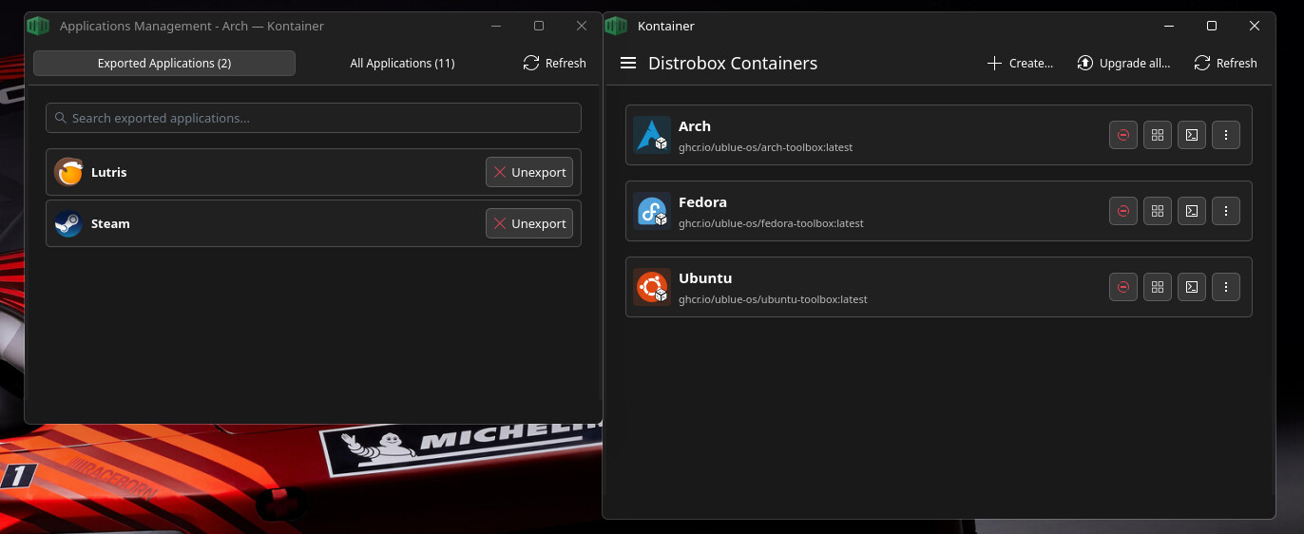Open the hamburger menu in Kontainer

(x=627, y=64)
